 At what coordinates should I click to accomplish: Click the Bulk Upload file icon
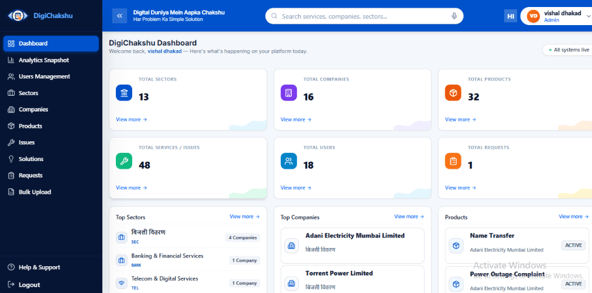[11, 192]
